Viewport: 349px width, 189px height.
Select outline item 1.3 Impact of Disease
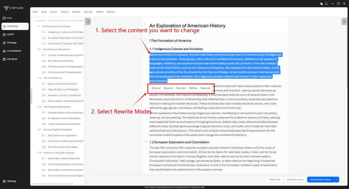62,44
